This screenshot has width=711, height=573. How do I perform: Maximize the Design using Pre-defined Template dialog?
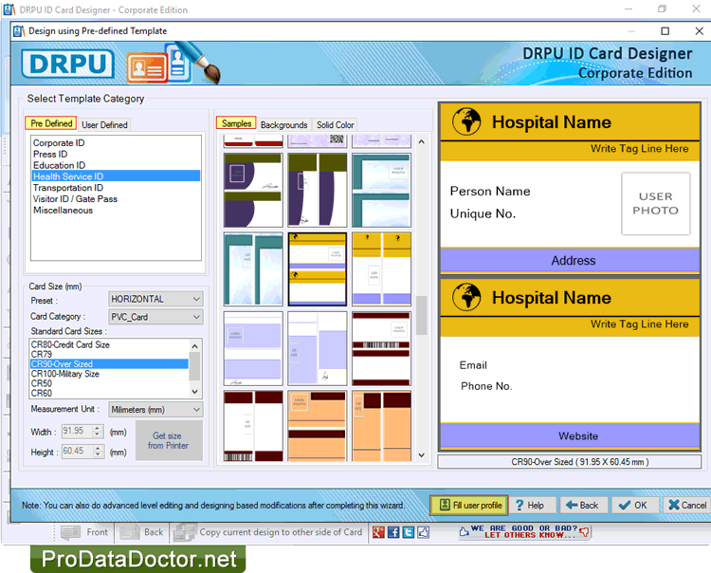(x=665, y=31)
